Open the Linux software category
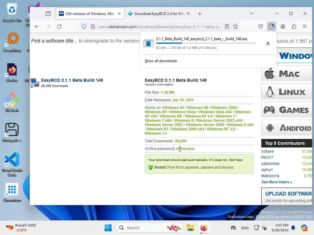Image resolution: width=314 pixels, height=235 pixels. (287, 92)
